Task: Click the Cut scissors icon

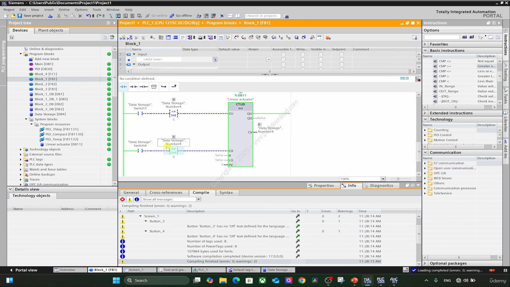Action: 59,16
